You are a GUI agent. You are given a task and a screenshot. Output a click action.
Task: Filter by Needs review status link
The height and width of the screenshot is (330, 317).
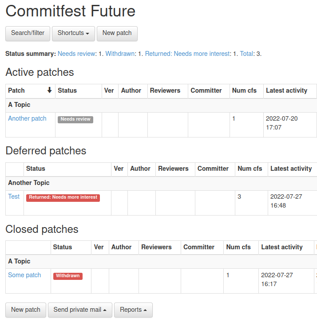[x=76, y=54]
